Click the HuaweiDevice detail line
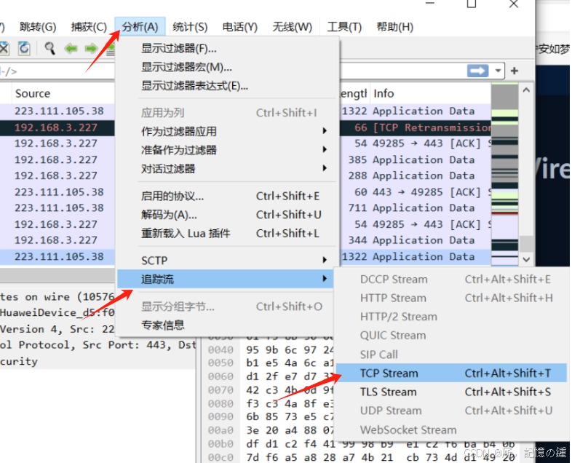Viewport: 572px width, 463px height. pyautogui.click(x=57, y=313)
